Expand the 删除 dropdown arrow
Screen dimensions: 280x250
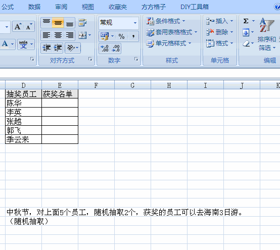[x=232, y=32]
